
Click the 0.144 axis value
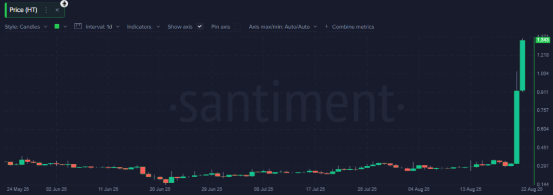click(542, 184)
